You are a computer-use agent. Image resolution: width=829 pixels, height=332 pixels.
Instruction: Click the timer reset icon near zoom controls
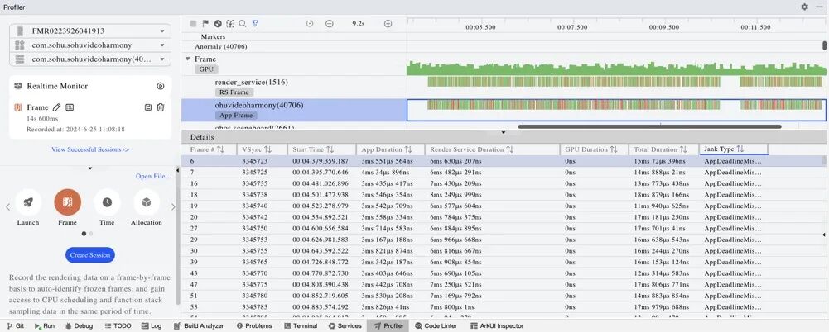point(310,24)
